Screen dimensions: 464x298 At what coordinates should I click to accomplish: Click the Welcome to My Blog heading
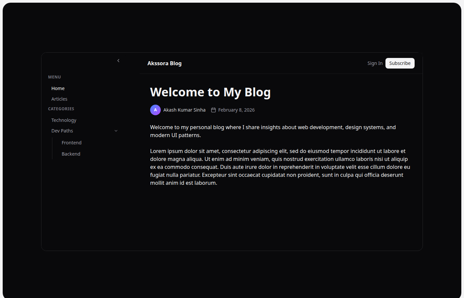pyautogui.click(x=210, y=92)
